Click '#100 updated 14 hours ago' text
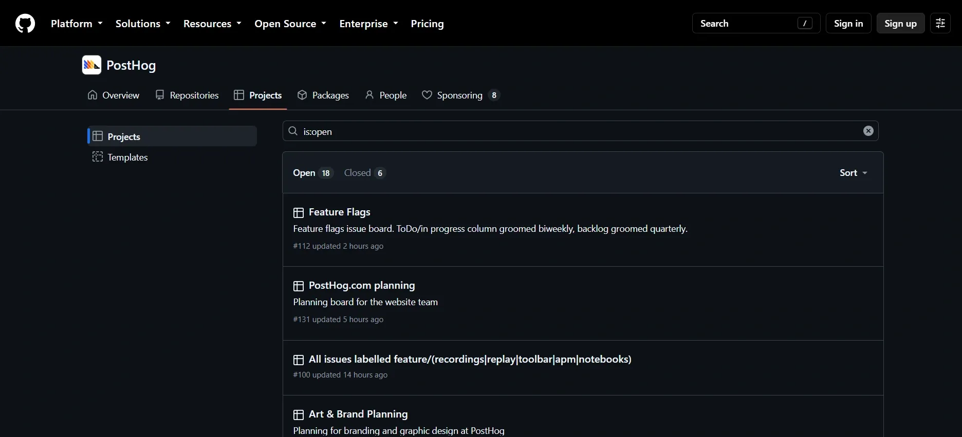Image resolution: width=962 pixels, height=437 pixels. (340, 375)
